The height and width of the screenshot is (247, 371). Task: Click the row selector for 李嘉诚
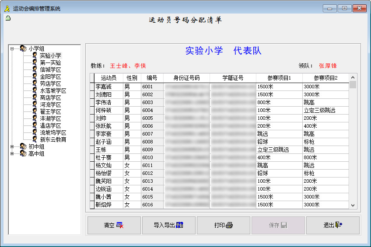tap(92, 87)
